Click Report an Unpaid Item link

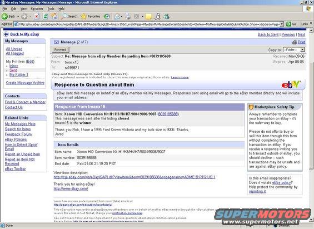pos(22,154)
